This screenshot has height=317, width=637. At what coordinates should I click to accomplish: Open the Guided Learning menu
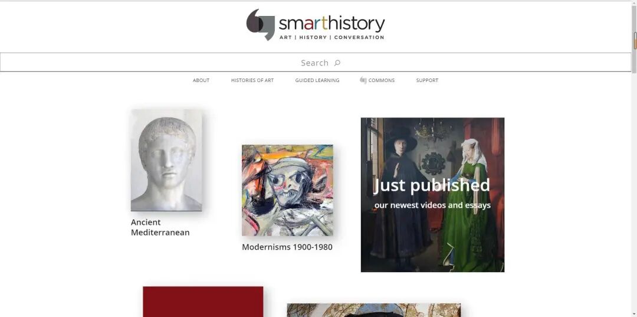point(317,80)
